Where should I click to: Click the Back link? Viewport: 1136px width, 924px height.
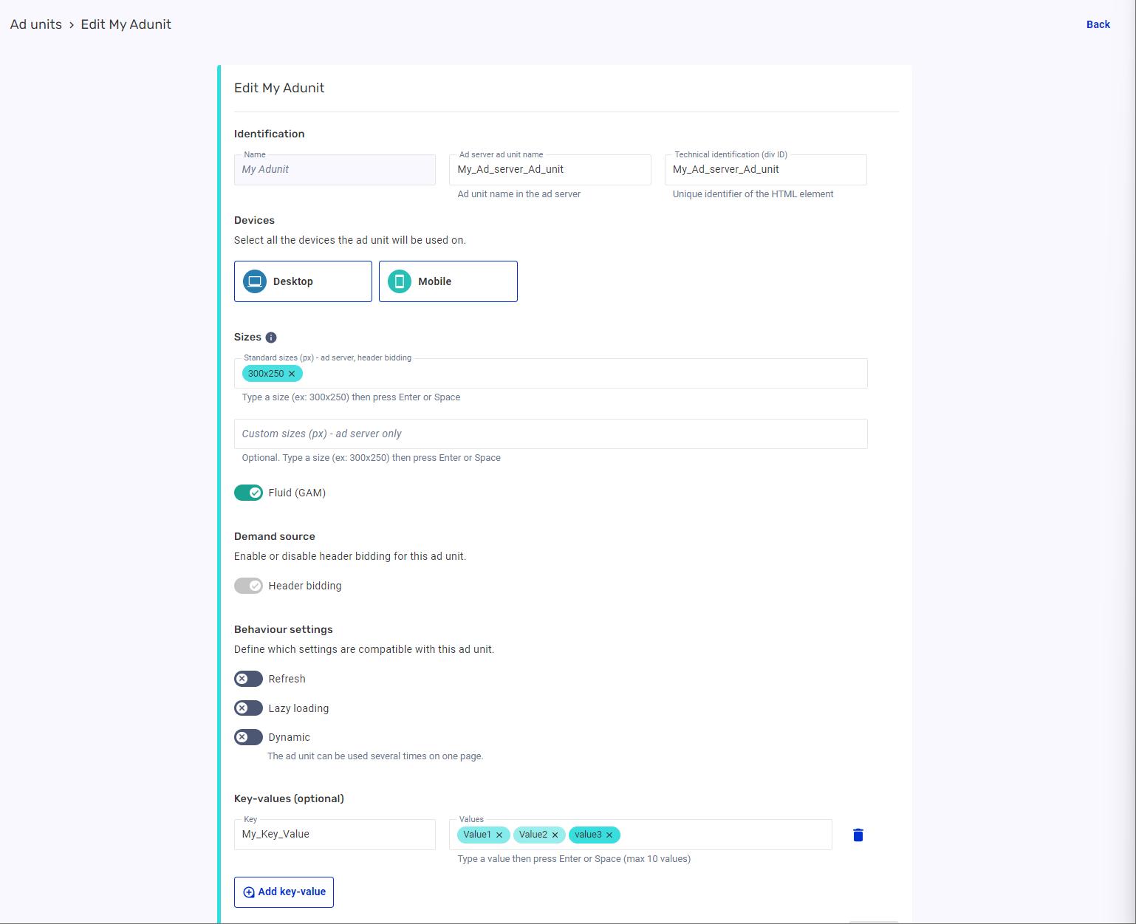click(1098, 24)
